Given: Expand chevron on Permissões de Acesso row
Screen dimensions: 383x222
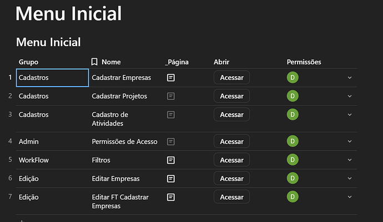Looking at the screenshot, I should point(350,142).
